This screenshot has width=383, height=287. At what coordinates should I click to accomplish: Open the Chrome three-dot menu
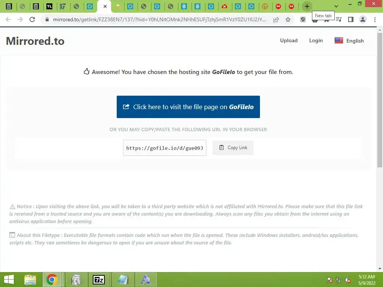point(375,19)
